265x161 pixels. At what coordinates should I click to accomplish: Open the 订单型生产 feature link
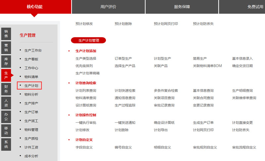[x=123, y=59]
